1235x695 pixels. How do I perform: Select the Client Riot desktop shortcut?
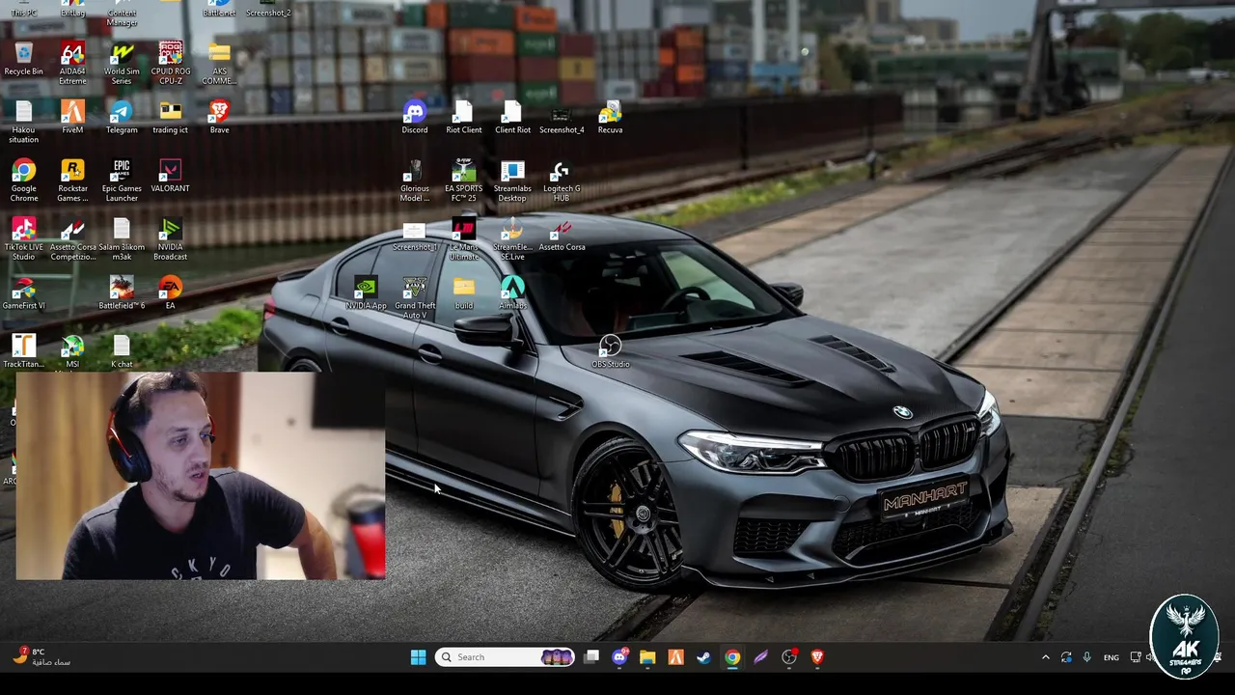512,117
